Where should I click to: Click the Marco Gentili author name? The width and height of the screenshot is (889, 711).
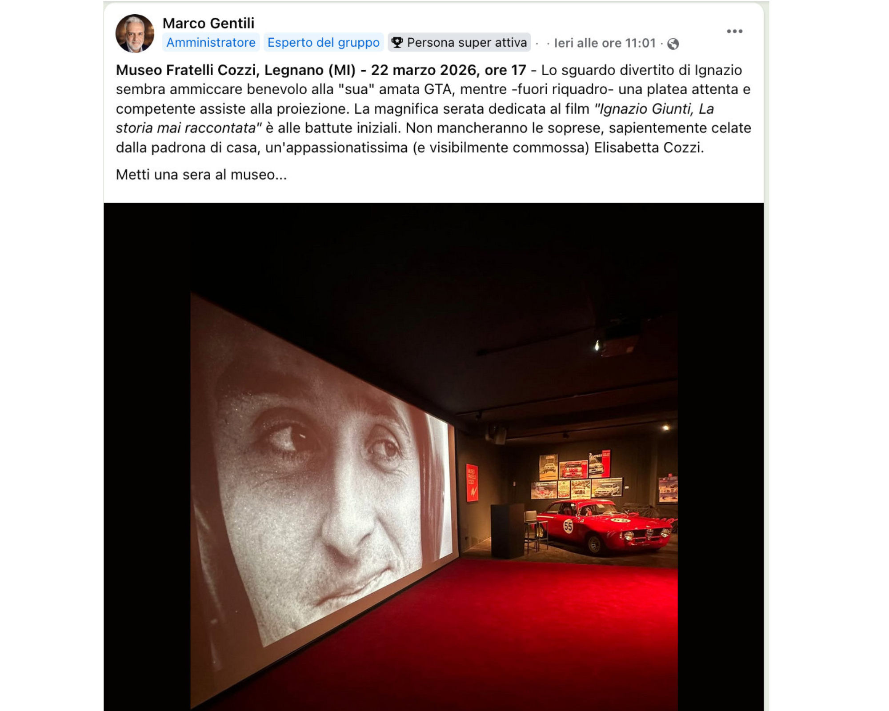coord(208,23)
